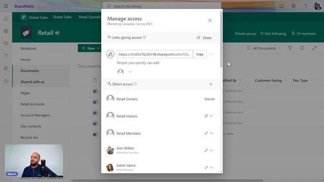This screenshot has height=182, width=324.
Task: Select Notebook in left navigation
Action: [28, 49]
